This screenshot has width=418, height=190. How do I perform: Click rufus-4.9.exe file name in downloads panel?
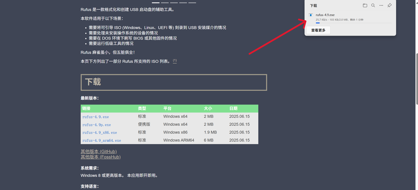click(325, 15)
